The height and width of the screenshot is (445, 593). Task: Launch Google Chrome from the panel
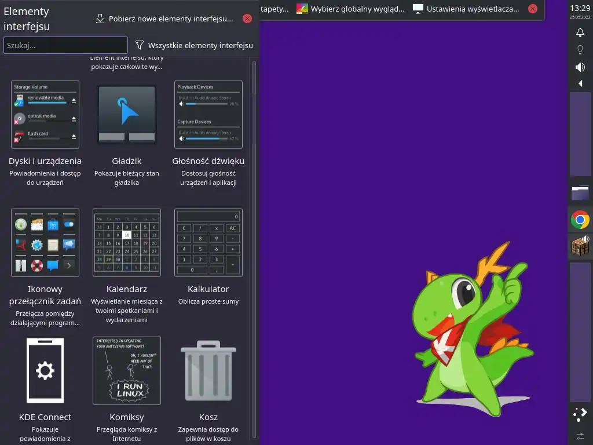click(x=580, y=220)
